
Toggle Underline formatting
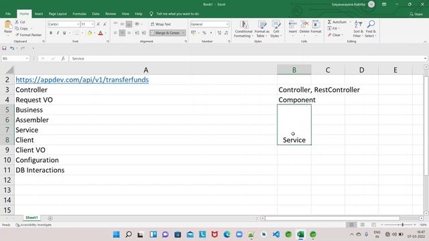[64, 33]
